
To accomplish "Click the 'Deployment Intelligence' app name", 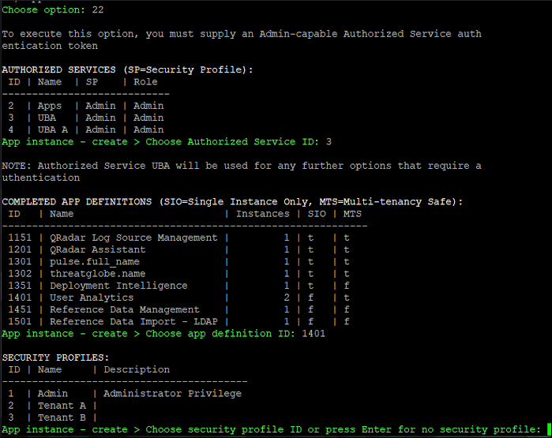I will [x=118, y=286].
